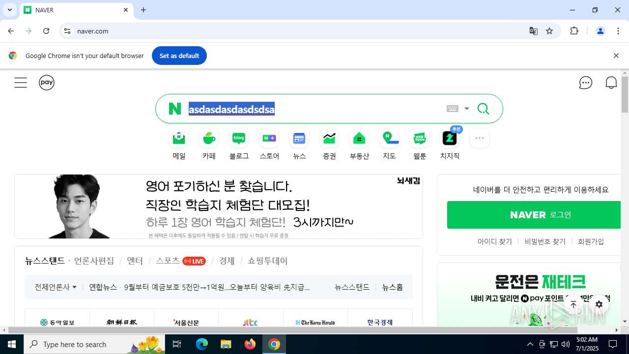Expand more services ellipsis button
This screenshot has width=629, height=354.
tap(480, 138)
